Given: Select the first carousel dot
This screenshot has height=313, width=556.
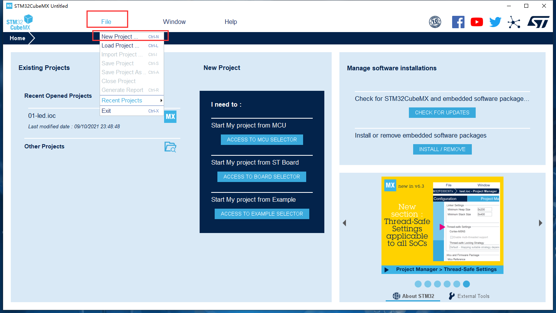Looking at the screenshot, I should click(418, 284).
